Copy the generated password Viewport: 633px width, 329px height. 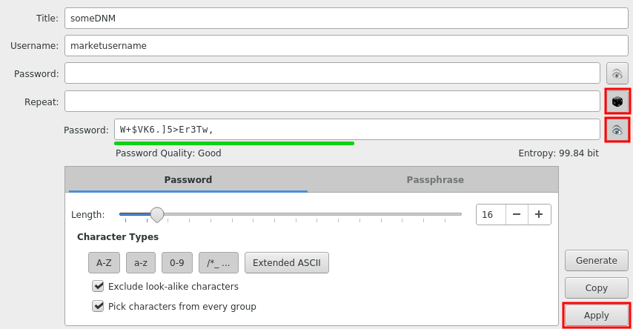pyautogui.click(x=596, y=288)
